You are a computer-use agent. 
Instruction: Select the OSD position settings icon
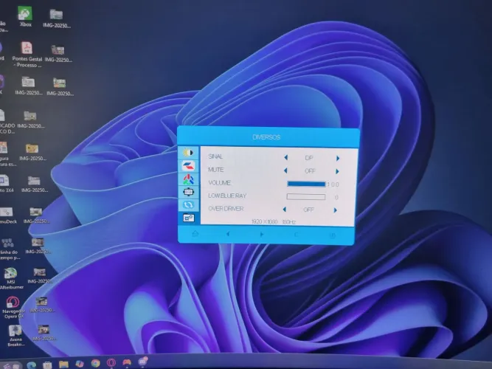188,192
